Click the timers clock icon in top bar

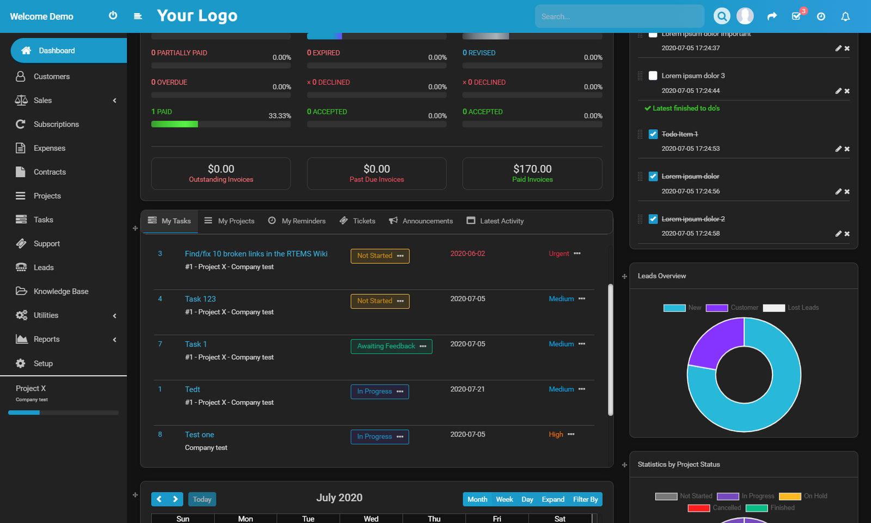pos(821,16)
